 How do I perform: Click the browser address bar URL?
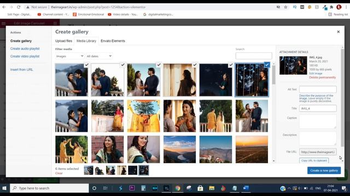[x=98, y=7]
